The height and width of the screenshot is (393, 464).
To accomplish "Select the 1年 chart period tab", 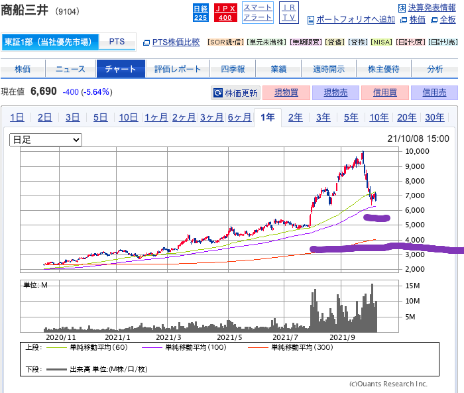I will (x=268, y=117).
